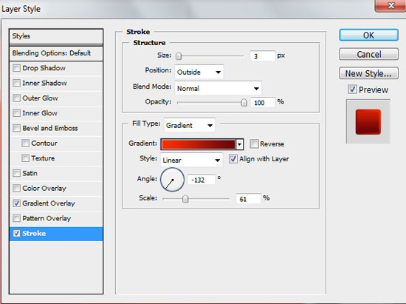Viewport: 406px width, 304px height.
Task: Enable the Bevel and Emboss checkbox
Action: (16, 128)
